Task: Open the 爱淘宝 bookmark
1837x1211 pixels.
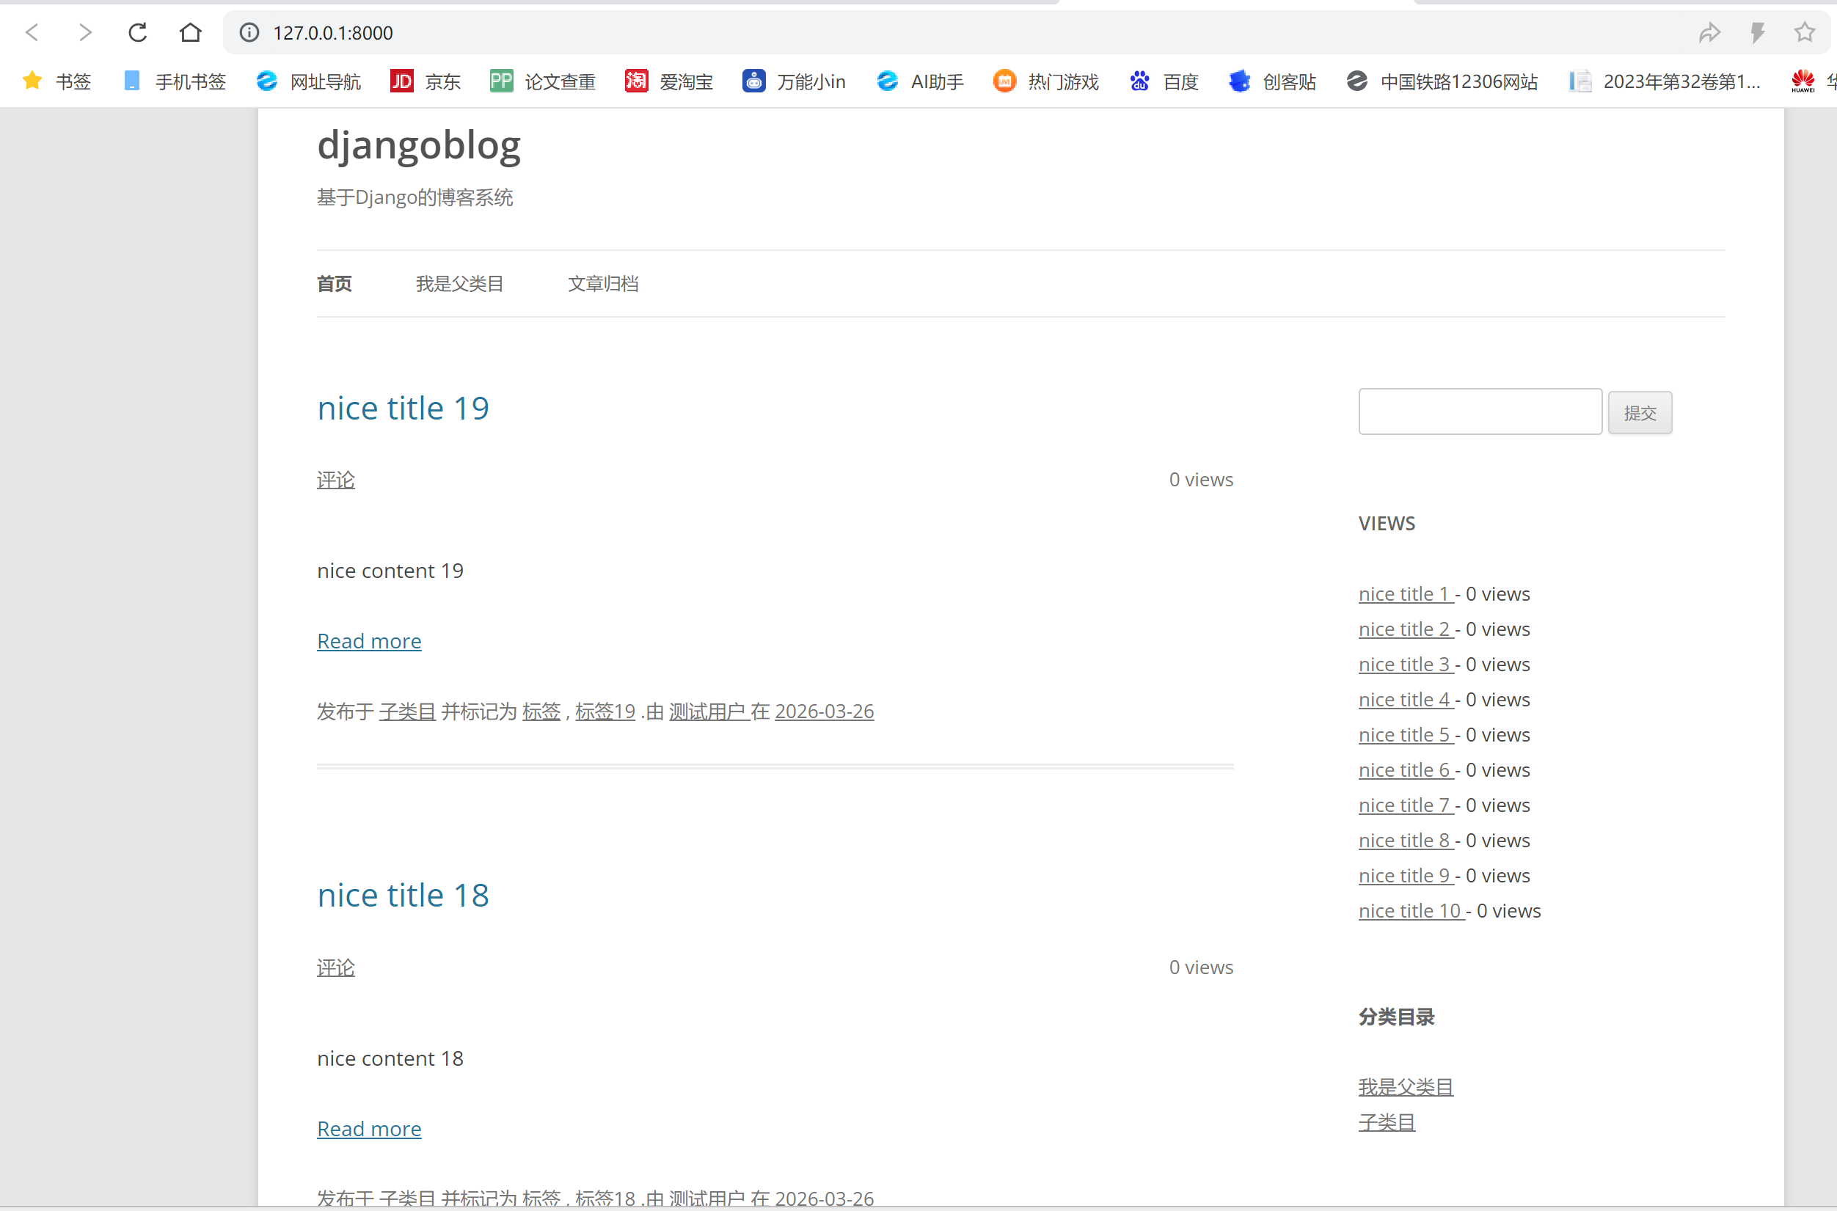Action: [x=669, y=81]
